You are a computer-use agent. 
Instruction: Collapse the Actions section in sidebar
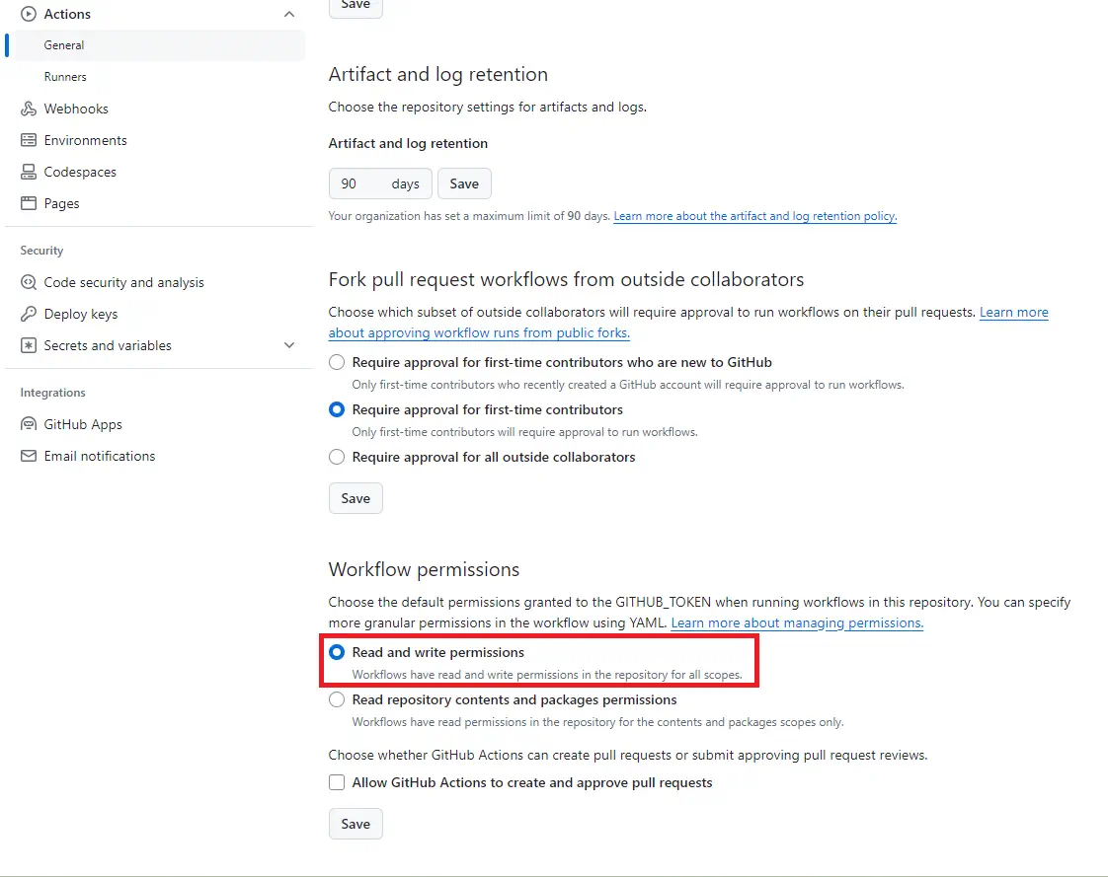coord(288,14)
